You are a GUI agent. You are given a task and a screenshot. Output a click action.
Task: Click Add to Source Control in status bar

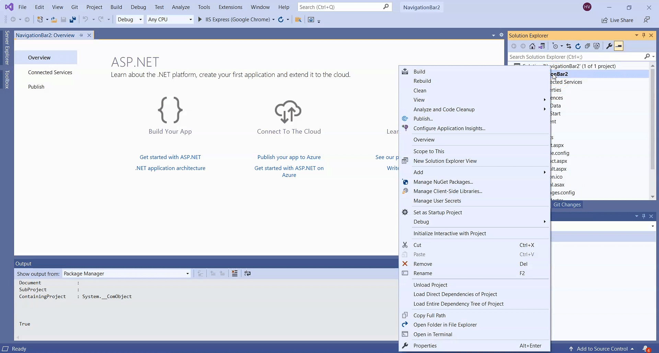[602, 349]
